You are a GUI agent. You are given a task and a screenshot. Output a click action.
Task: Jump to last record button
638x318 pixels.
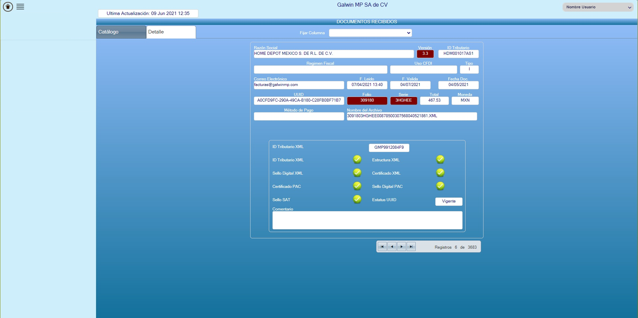pyautogui.click(x=411, y=247)
